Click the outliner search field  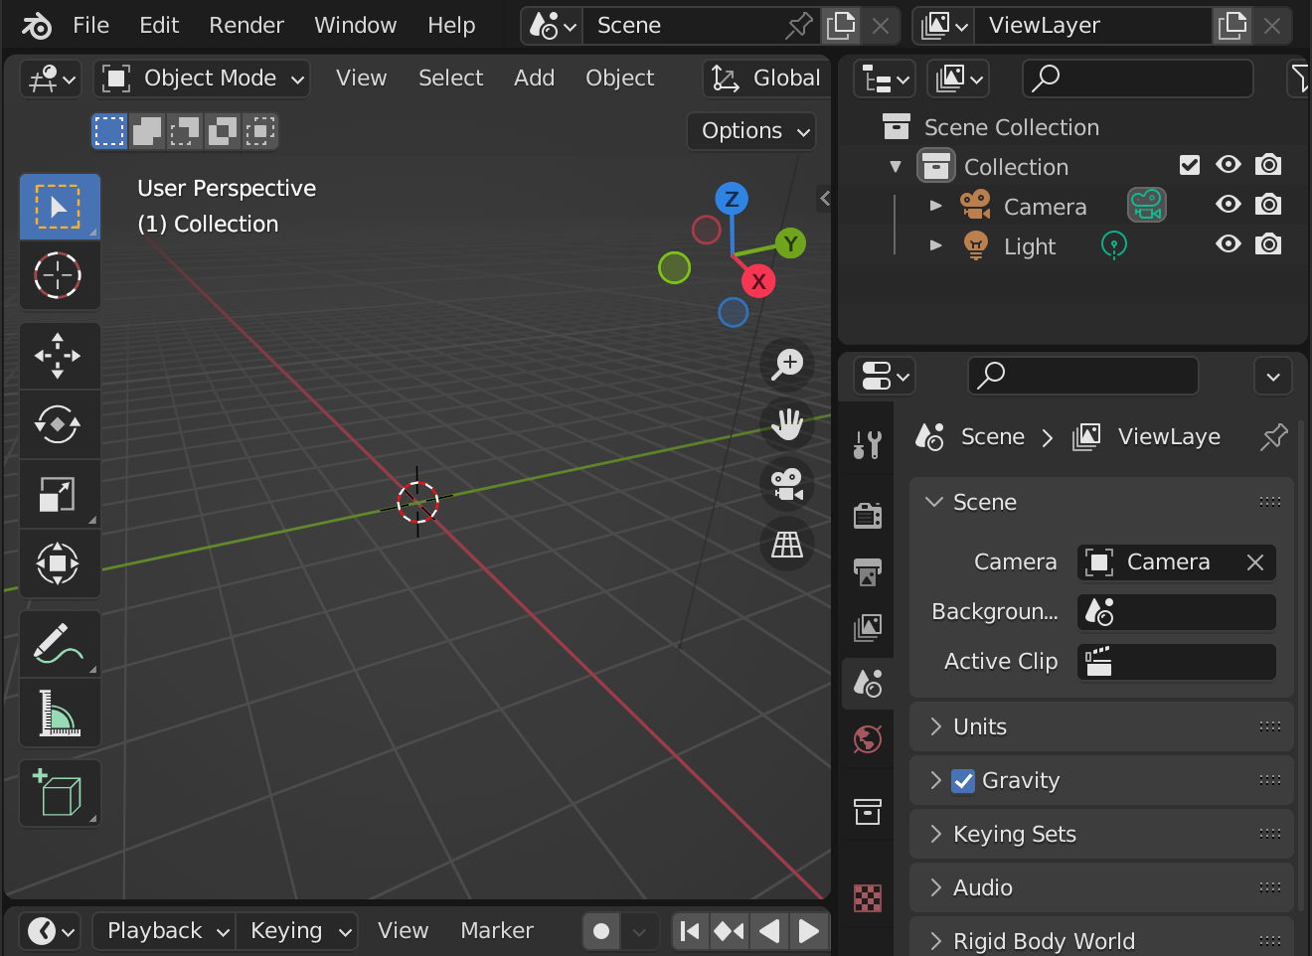(x=1138, y=79)
